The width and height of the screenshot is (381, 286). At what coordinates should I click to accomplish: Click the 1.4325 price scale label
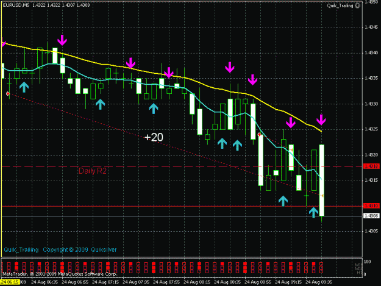[x=371, y=129]
